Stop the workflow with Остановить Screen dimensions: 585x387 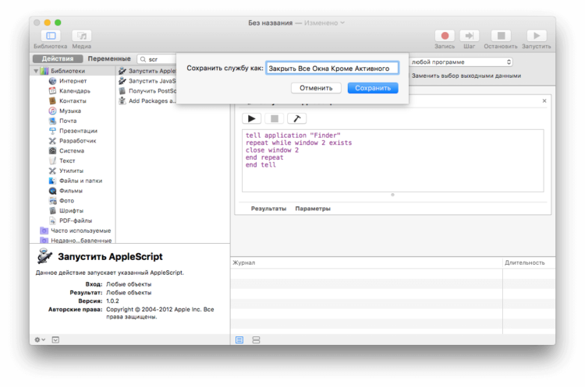501,36
